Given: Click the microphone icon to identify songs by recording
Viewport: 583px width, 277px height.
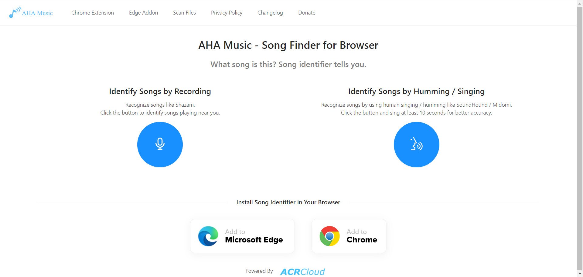Looking at the screenshot, I should (x=160, y=145).
